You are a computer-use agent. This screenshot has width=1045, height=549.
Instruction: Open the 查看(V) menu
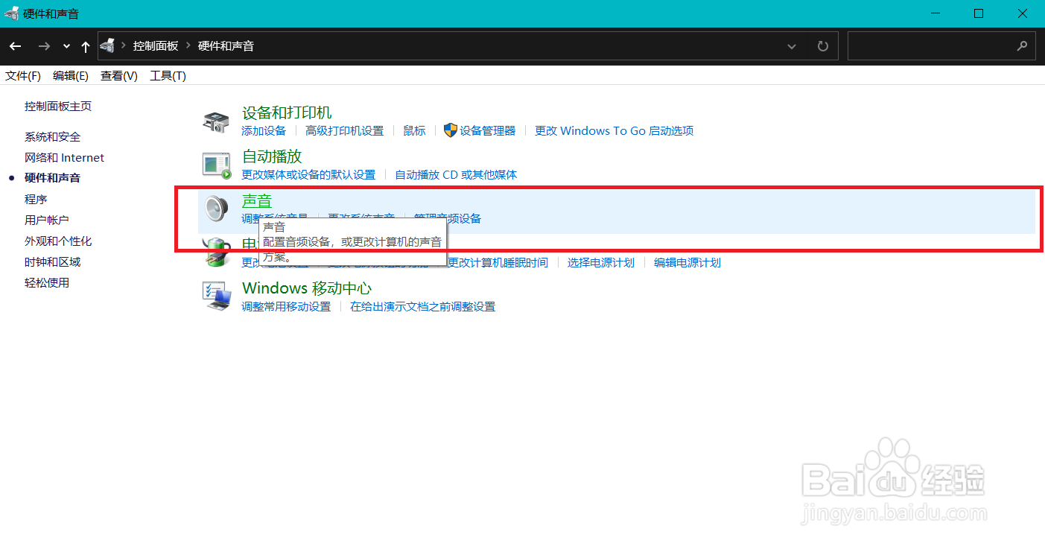[118, 75]
